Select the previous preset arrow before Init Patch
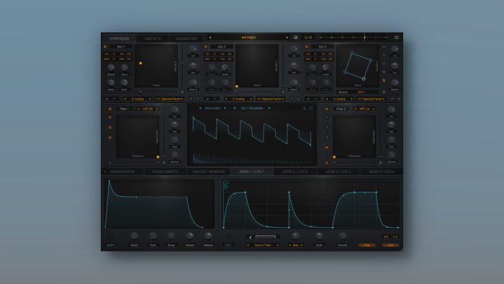 pyautogui.click(x=210, y=37)
